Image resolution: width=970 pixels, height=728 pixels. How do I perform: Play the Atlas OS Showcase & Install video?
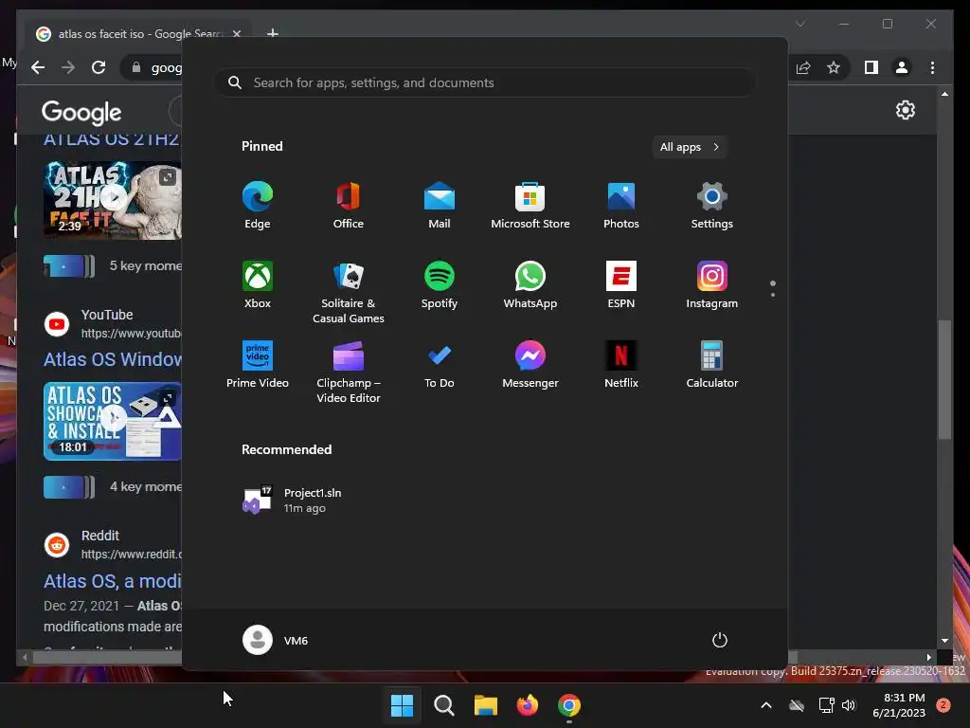(113, 421)
